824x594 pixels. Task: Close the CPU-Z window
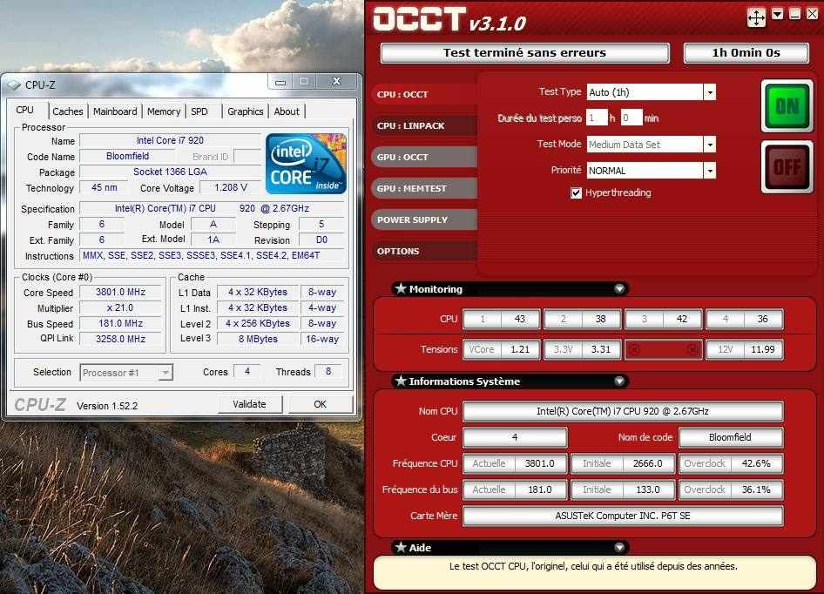[336, 82]
